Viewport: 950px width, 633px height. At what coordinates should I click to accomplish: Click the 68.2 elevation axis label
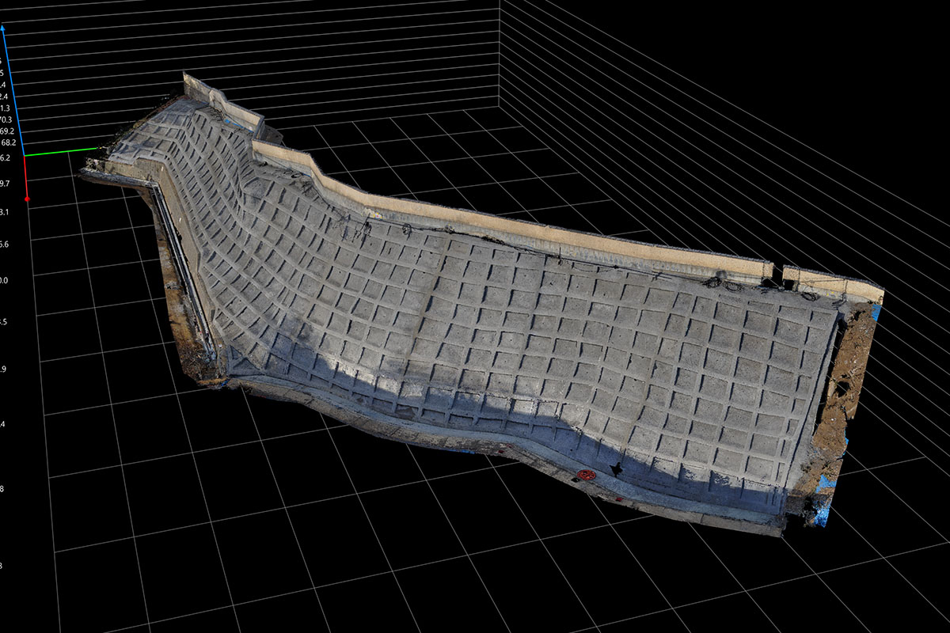(x=9, y=142)
